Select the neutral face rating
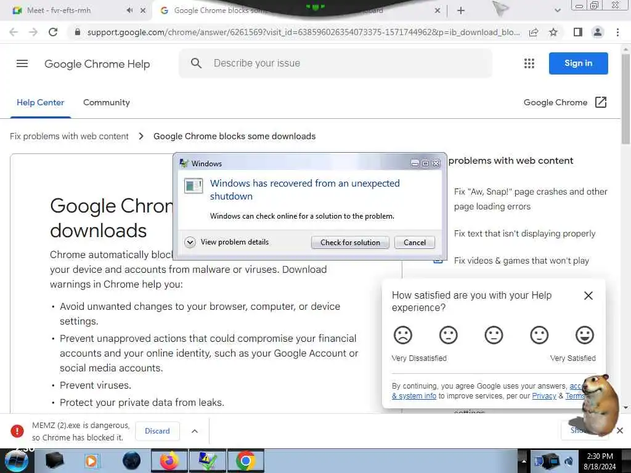Viewport: 631px width, 473px height. 494,334
